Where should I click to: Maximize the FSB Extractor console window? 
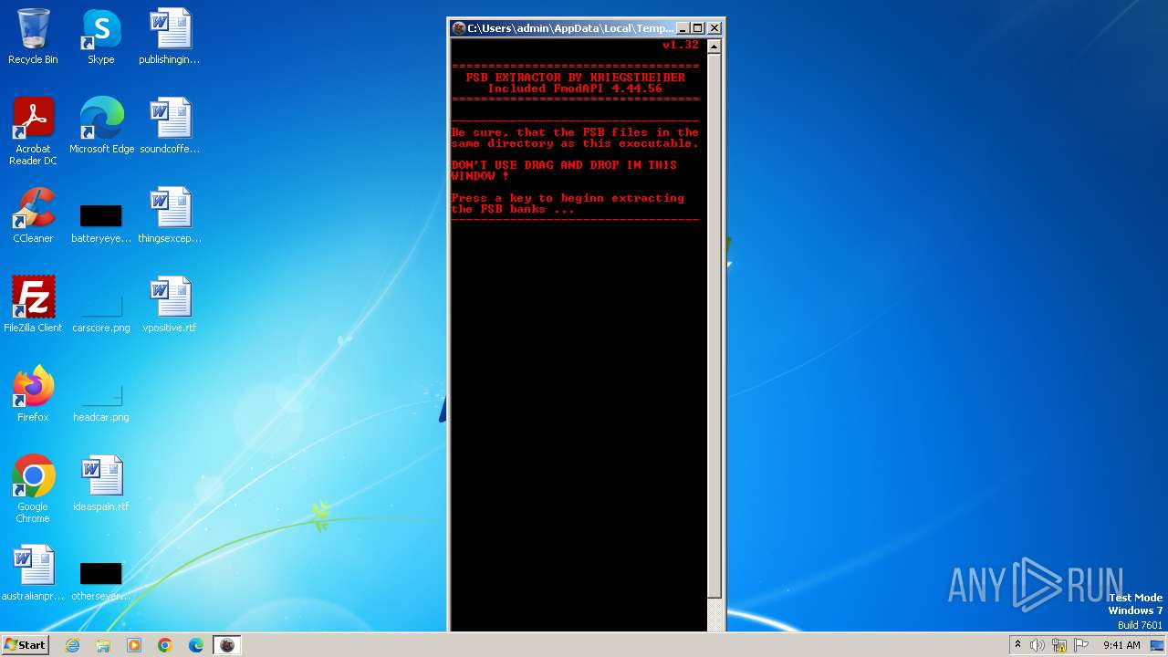(x=698, y=28)
